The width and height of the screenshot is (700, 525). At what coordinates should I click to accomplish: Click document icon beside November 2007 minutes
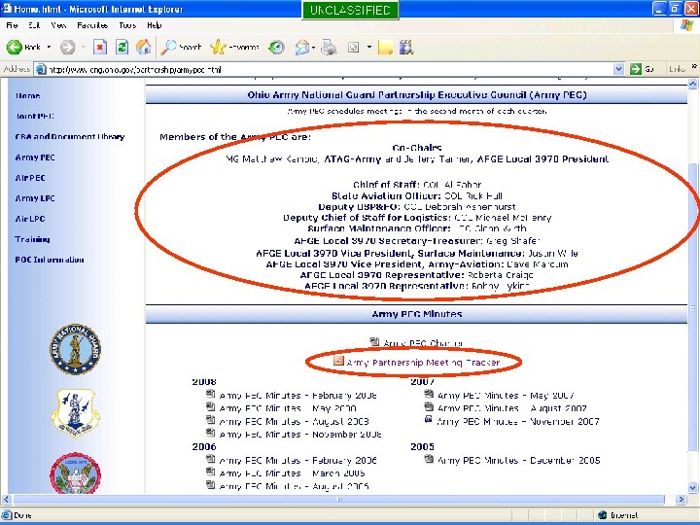click(429, 419)
